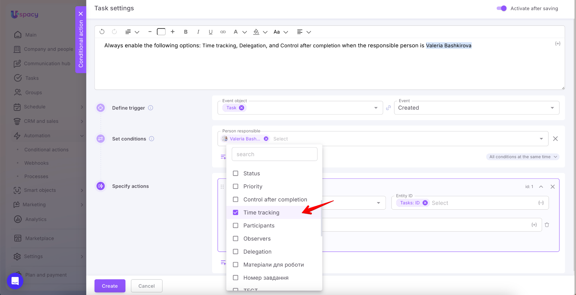
Task: Apply underline formatting
Action: point(210,32)
